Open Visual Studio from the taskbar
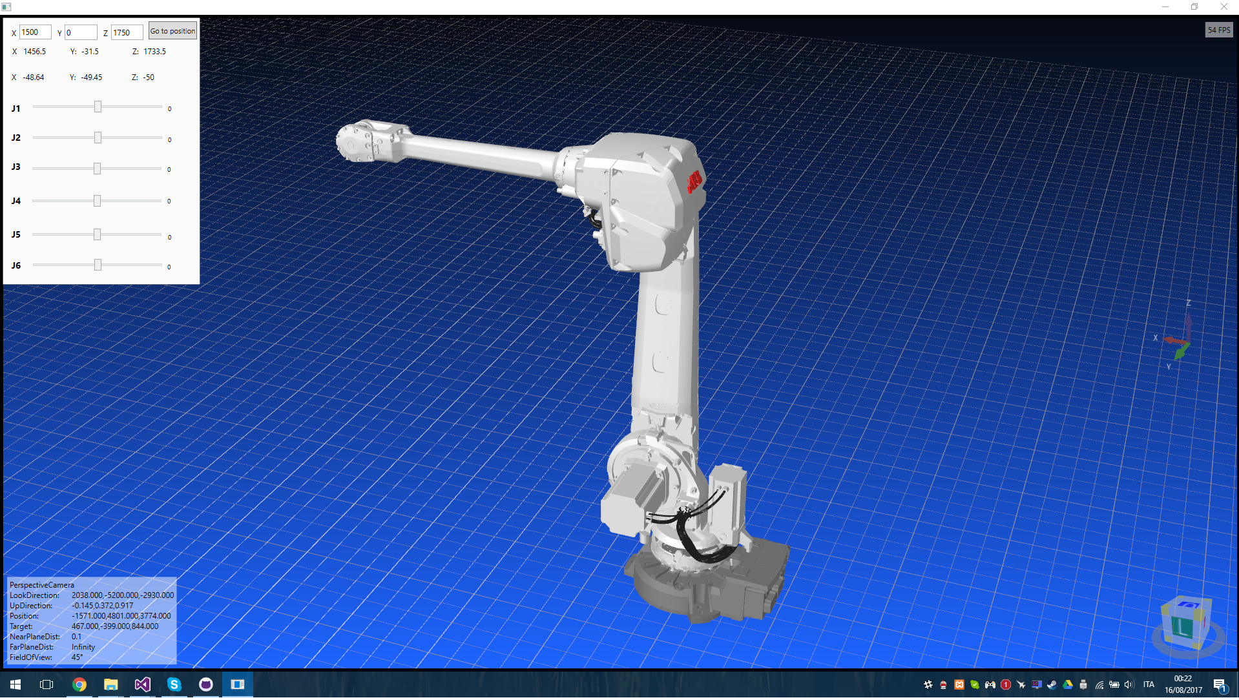Viewport: 1239px width, 700px height. pos(143,685)
